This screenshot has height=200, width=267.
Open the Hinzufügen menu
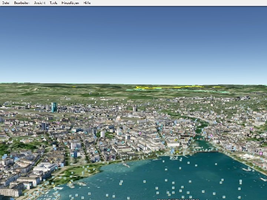[x=70, y=3]
